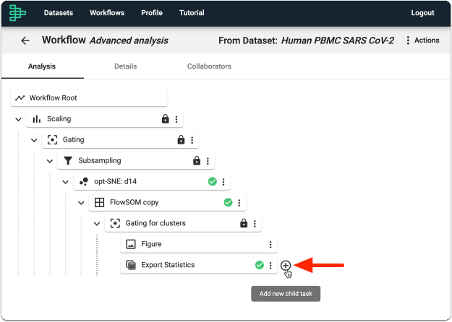This screenshot has width=452, height=322.
Task: Log out using the Logout link
Action: tap(422, 13)
